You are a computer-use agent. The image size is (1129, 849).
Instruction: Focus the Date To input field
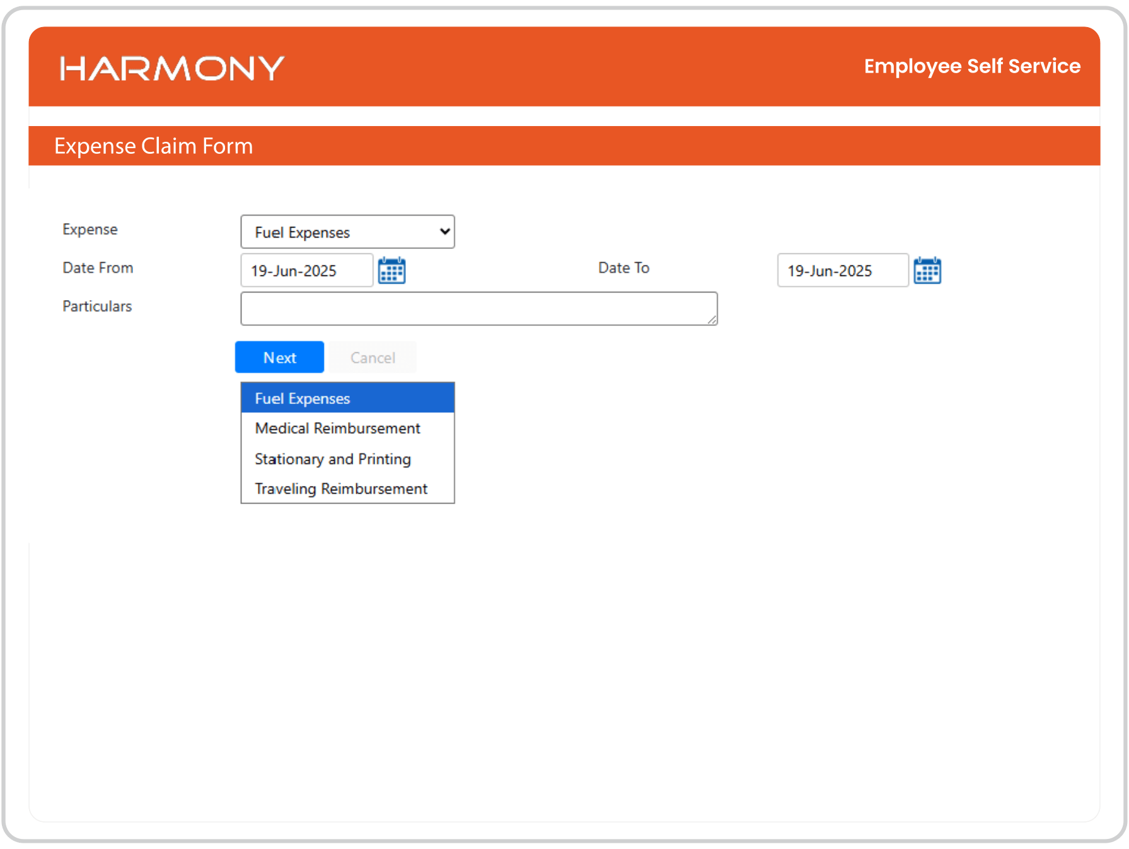tap(843, 270)
